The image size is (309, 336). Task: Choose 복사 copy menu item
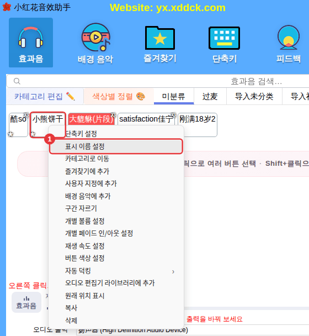pos(116,308)
